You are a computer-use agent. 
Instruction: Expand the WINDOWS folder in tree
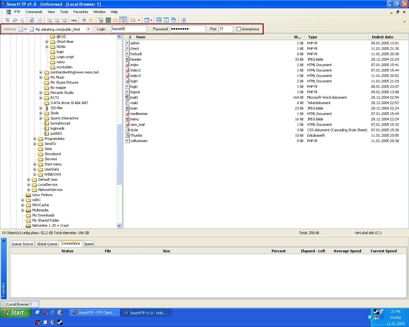35,174
